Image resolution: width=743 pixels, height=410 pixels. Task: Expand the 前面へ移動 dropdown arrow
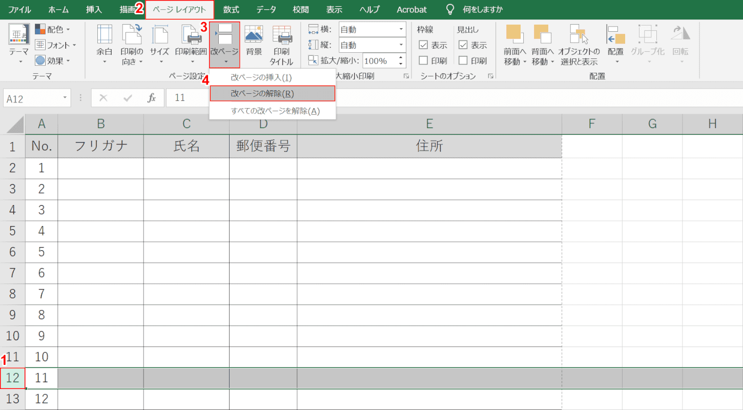[x=525, y=61]
